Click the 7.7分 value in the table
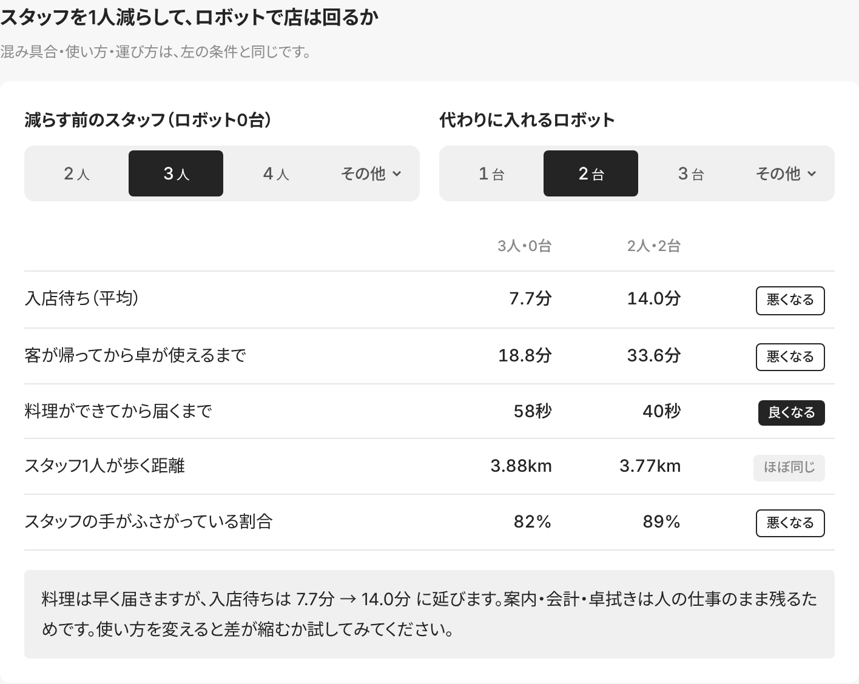This screenshot has height=684, width=859. click(x=530, y=298)
